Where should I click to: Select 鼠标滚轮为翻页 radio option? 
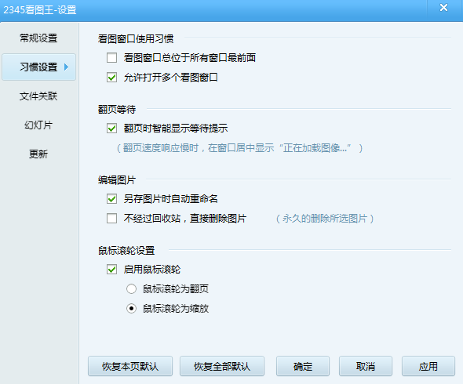131,288
